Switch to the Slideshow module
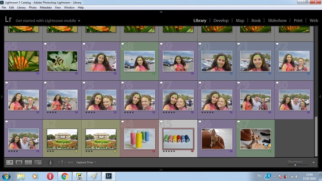Image resolution: width=322 pixels, height=181 pixels. 277,21
